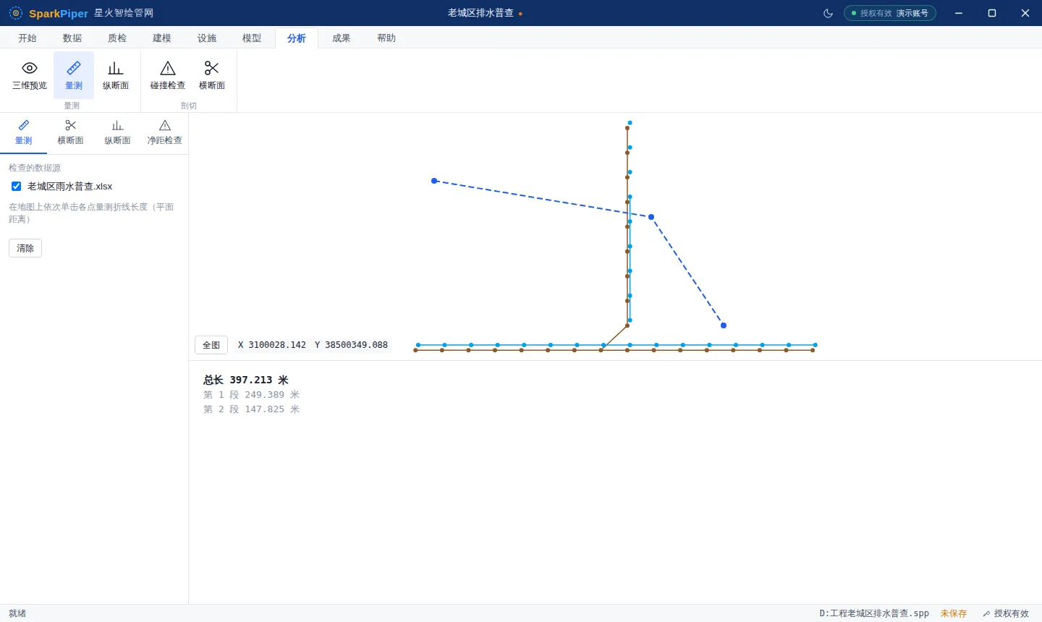
Task: Open the 三维预览 3D preview tool
Action: point(30,75)
